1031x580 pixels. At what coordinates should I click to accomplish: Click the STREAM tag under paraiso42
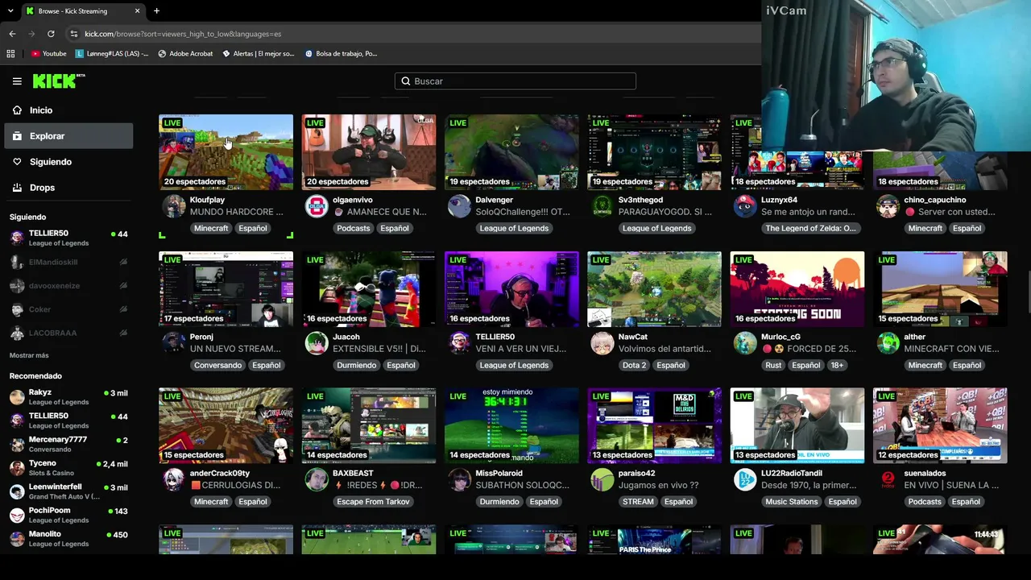click(x=638, y=502)
